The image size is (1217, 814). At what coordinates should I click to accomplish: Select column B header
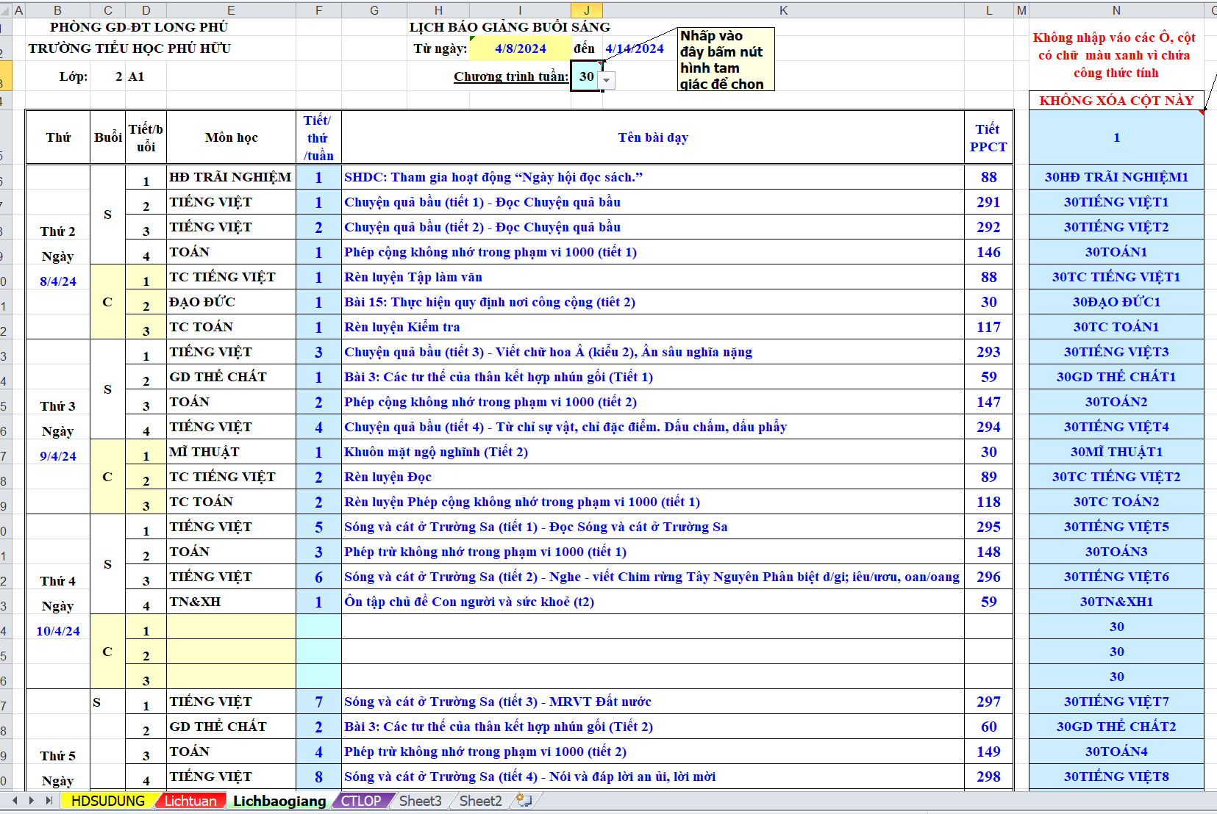57,10
